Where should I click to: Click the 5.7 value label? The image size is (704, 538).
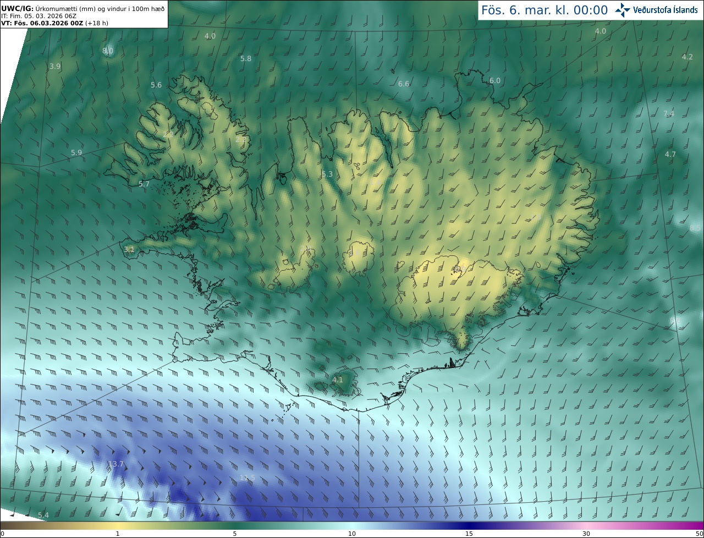point(144,184)
